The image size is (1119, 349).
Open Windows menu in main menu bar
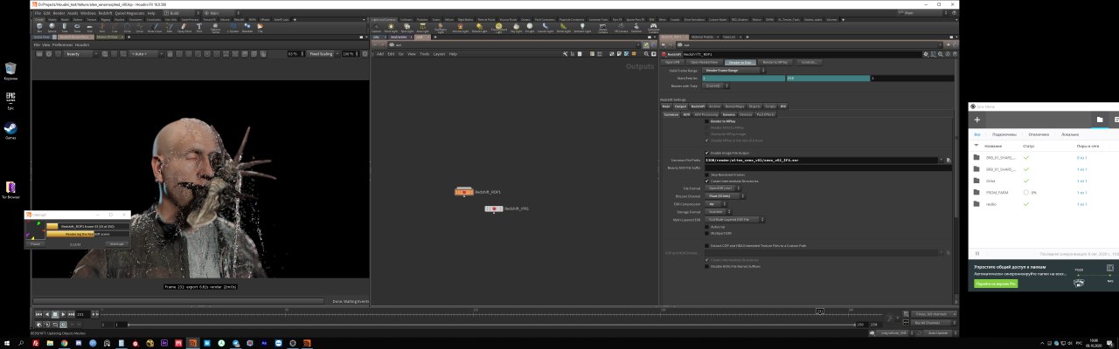tap(88, 13)
